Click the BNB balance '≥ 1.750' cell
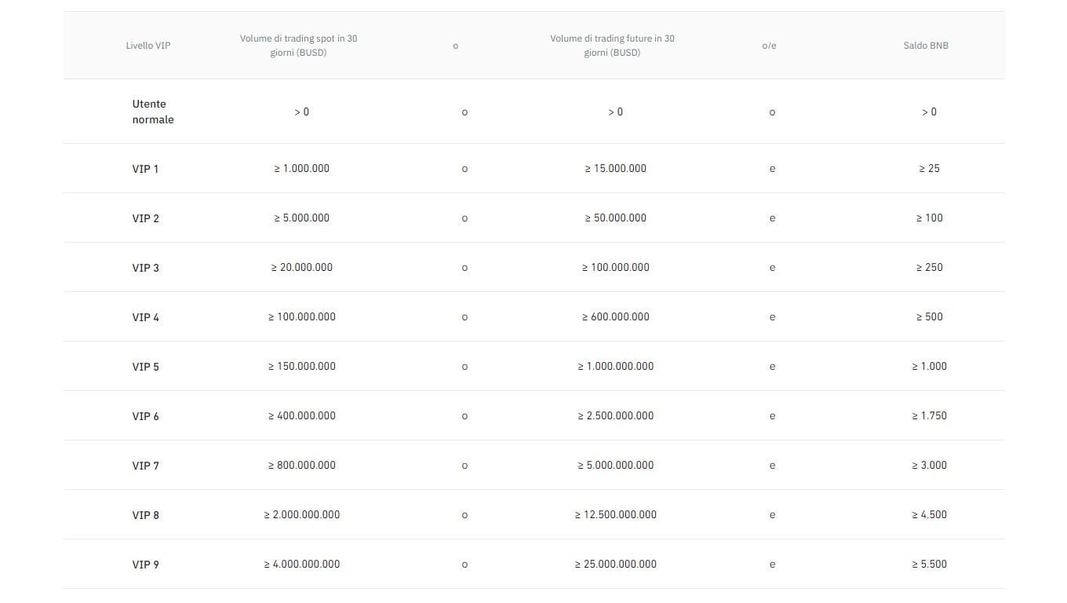The image size is (1067, 603). coord(930,415)
